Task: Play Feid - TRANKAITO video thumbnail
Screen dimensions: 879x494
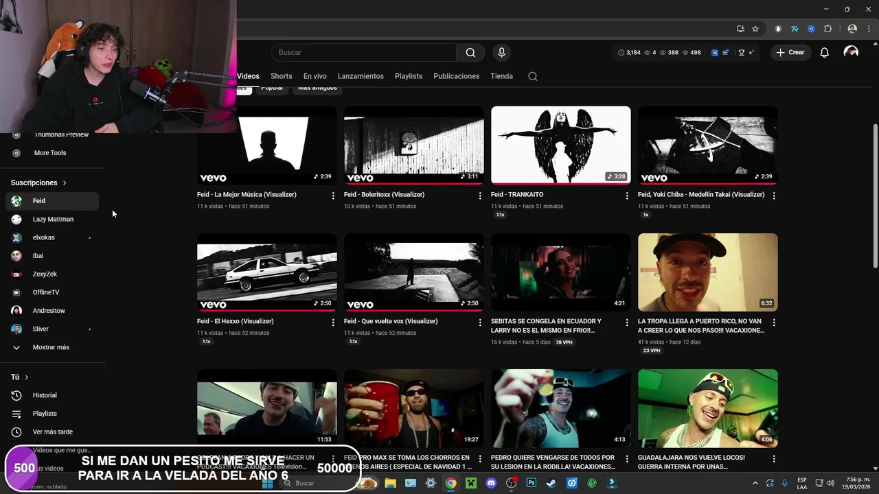Action: (x=561, y=145)
